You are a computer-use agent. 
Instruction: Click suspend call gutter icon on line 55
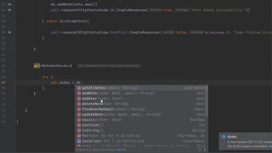pyautogui.click(x=9, y=4)
